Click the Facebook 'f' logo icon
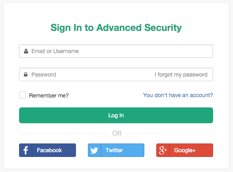Image resolution: width=233 pixels, height=172 pixels. [26, 150]
